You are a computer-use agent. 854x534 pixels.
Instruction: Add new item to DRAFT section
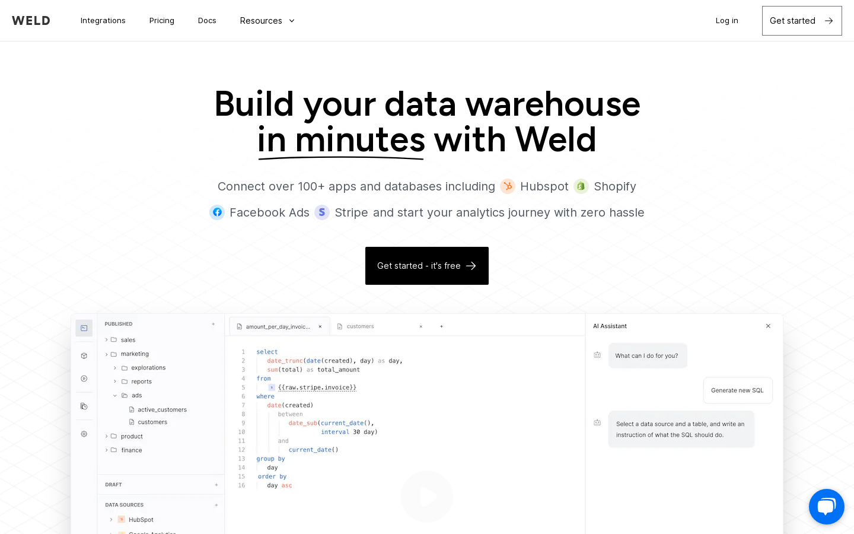(216, 485)
